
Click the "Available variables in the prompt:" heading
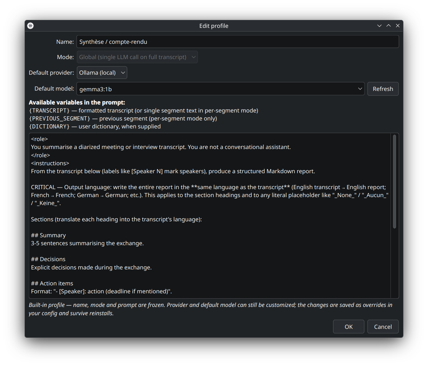point(77,103)
